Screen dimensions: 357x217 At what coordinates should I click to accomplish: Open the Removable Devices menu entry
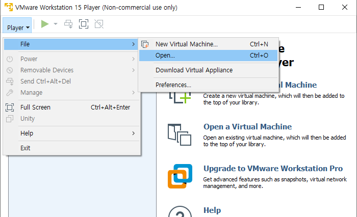[71, 70]
